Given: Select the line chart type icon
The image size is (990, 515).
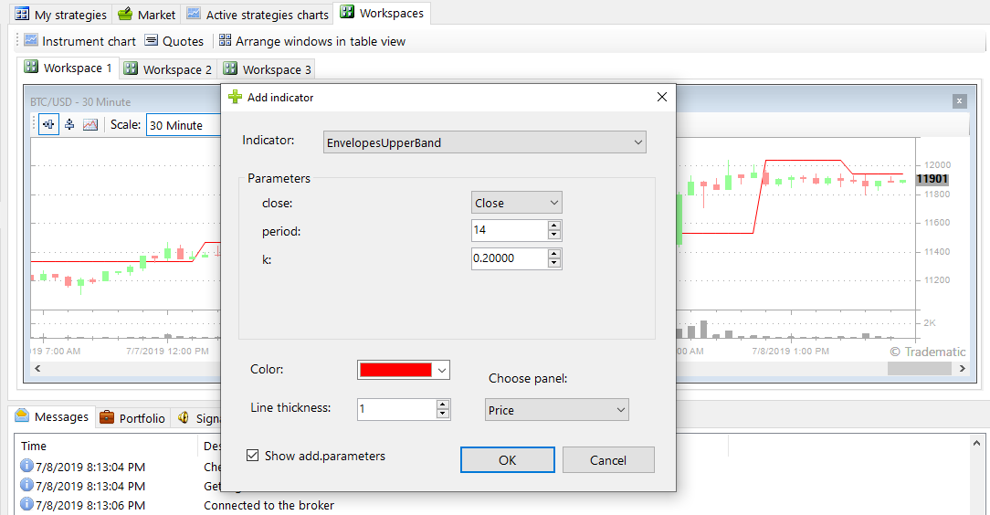Looking at the screenshot, I should (90, 125).
